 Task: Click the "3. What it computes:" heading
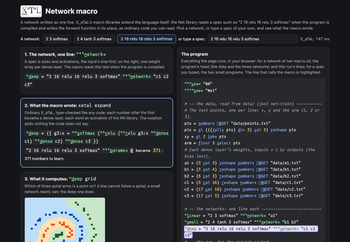(x=46, y=179)
